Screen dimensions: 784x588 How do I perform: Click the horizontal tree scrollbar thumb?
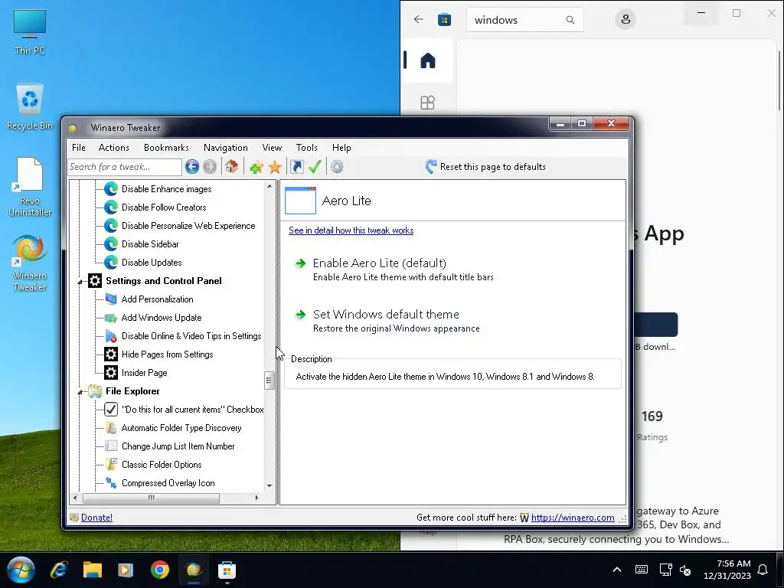click(151, 498)
